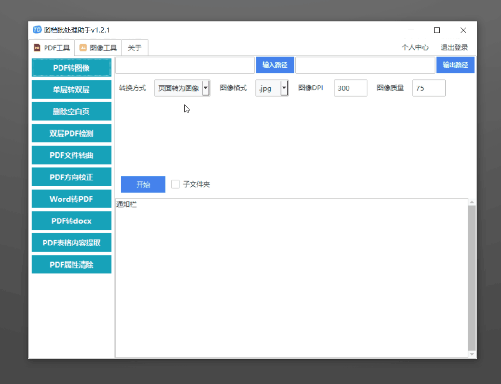Open the 删除空白页 tool

tap(71, 111)
